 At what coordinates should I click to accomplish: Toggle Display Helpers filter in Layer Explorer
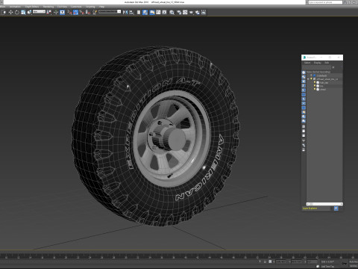[304, 90]
